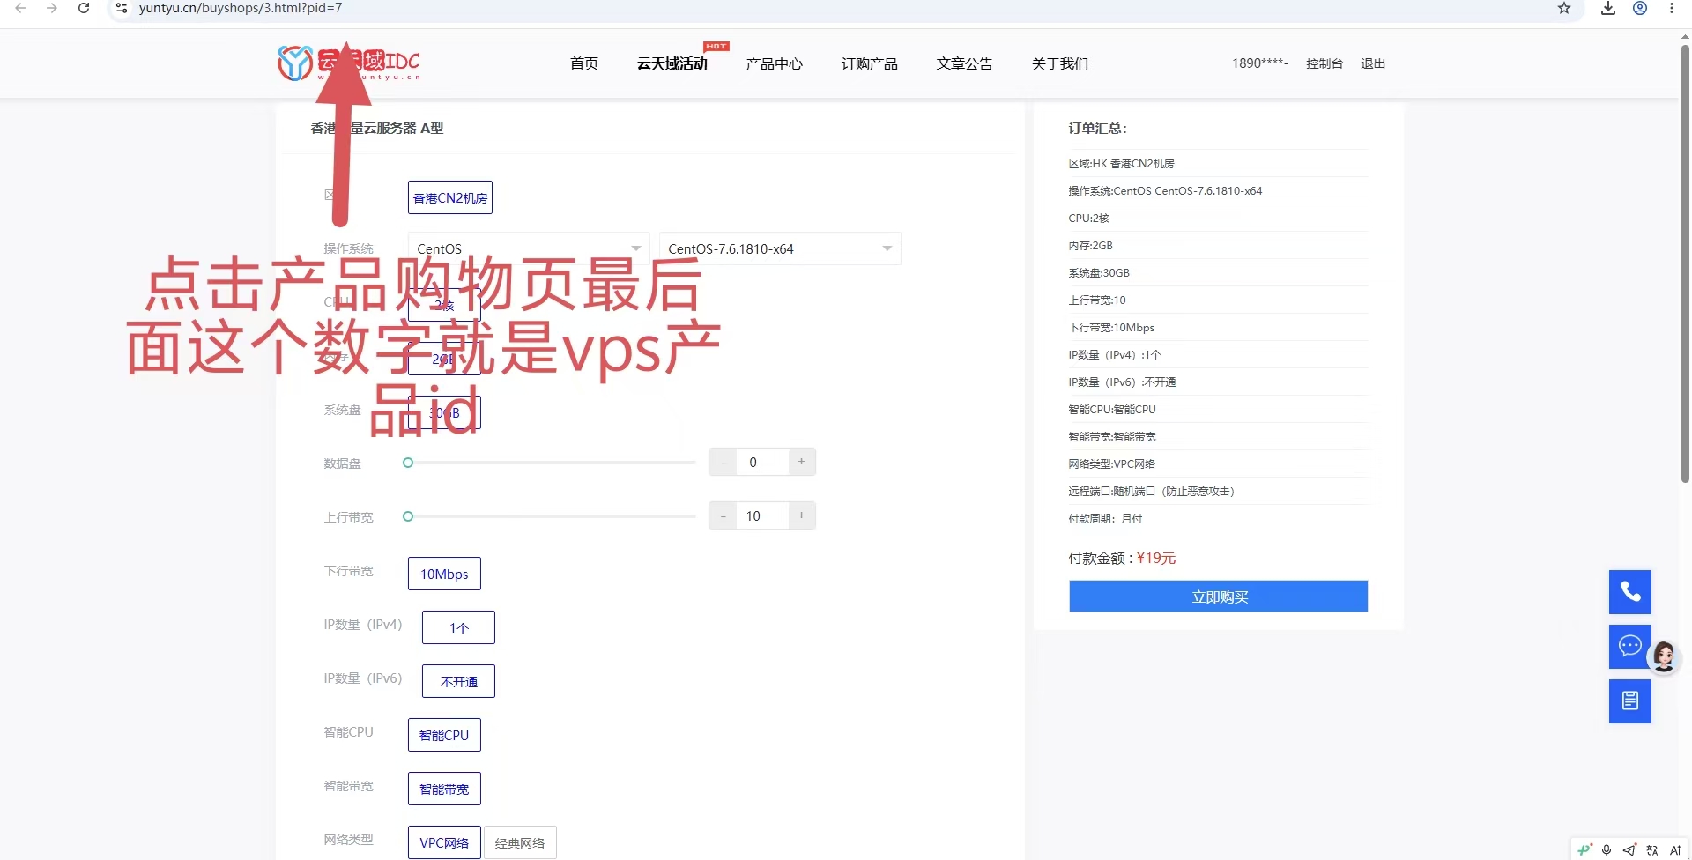Open the 产品中心 nav item
Viewport: 1692px width, 860px height.
[774, 63]
